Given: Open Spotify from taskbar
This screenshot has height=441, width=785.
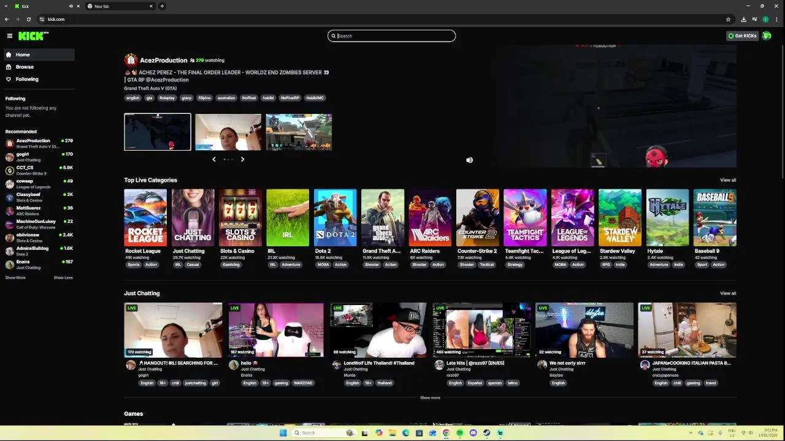Looking at the screenshot, I should coord(459,433).
